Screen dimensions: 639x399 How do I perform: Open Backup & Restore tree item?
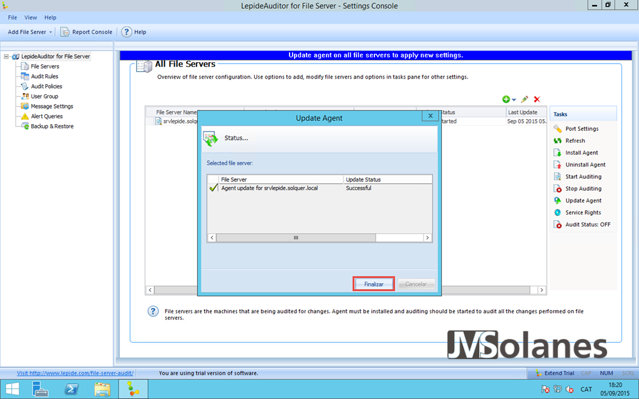click(x=52, y=126)
